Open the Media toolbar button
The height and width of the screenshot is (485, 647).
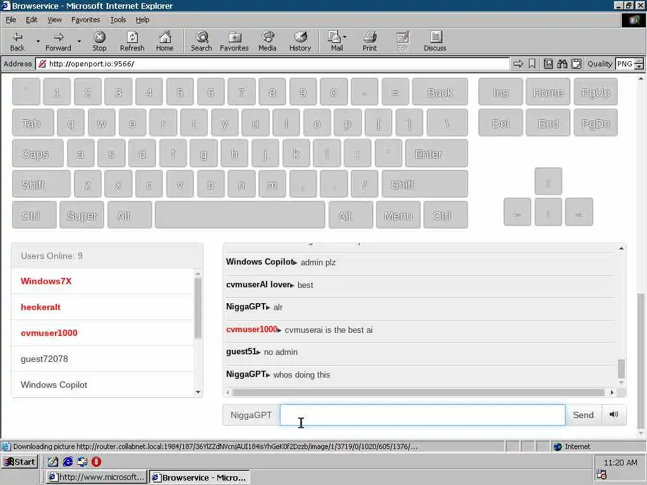[x=267, y=41]
